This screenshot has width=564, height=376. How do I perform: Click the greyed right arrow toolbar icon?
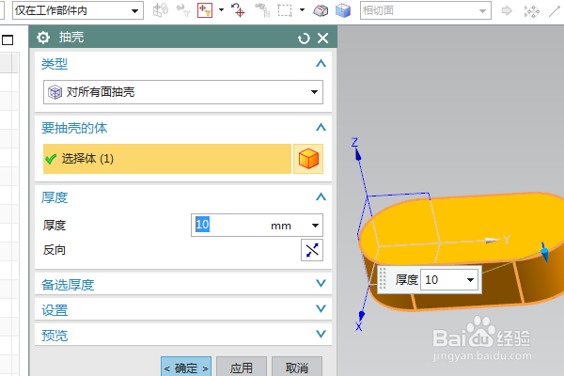click(507, 10)
